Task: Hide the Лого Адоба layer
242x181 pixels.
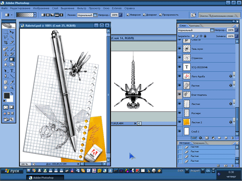Action: (180, 76)
